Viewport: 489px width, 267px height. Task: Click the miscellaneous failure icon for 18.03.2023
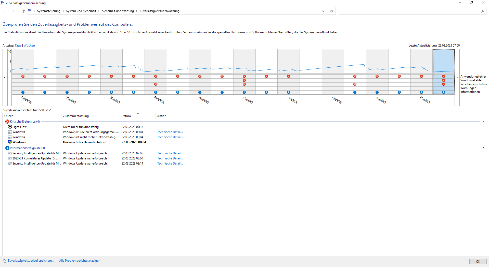point(355,84)
